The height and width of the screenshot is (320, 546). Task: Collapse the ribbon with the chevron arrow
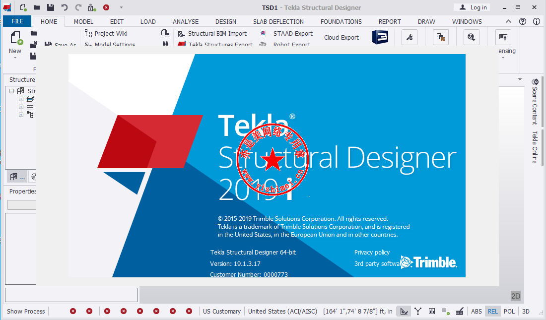[508, 21]
